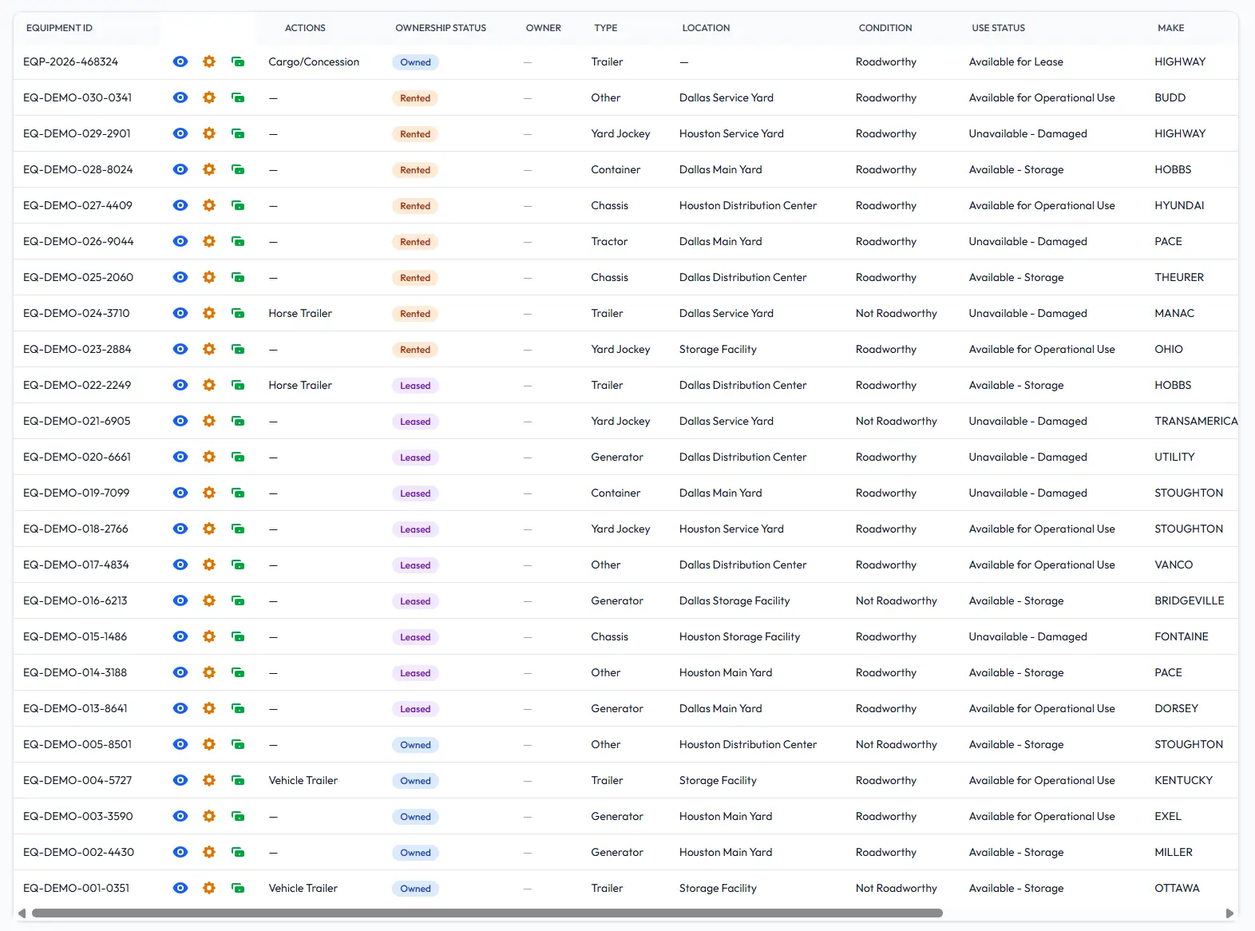Click the green stacked-cards icon for EQ-DEMO-029-2901

point(238,133)
